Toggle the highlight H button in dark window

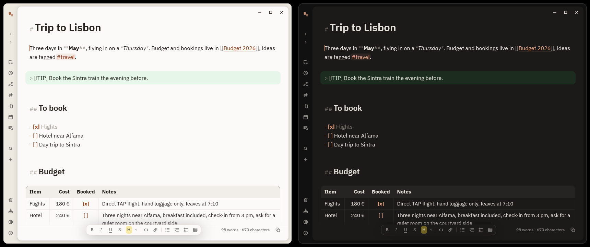point(424,230)
